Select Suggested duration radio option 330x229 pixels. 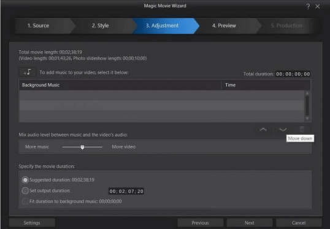click(25, 180)
